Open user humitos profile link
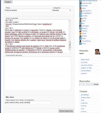 [x=85, y=6]
